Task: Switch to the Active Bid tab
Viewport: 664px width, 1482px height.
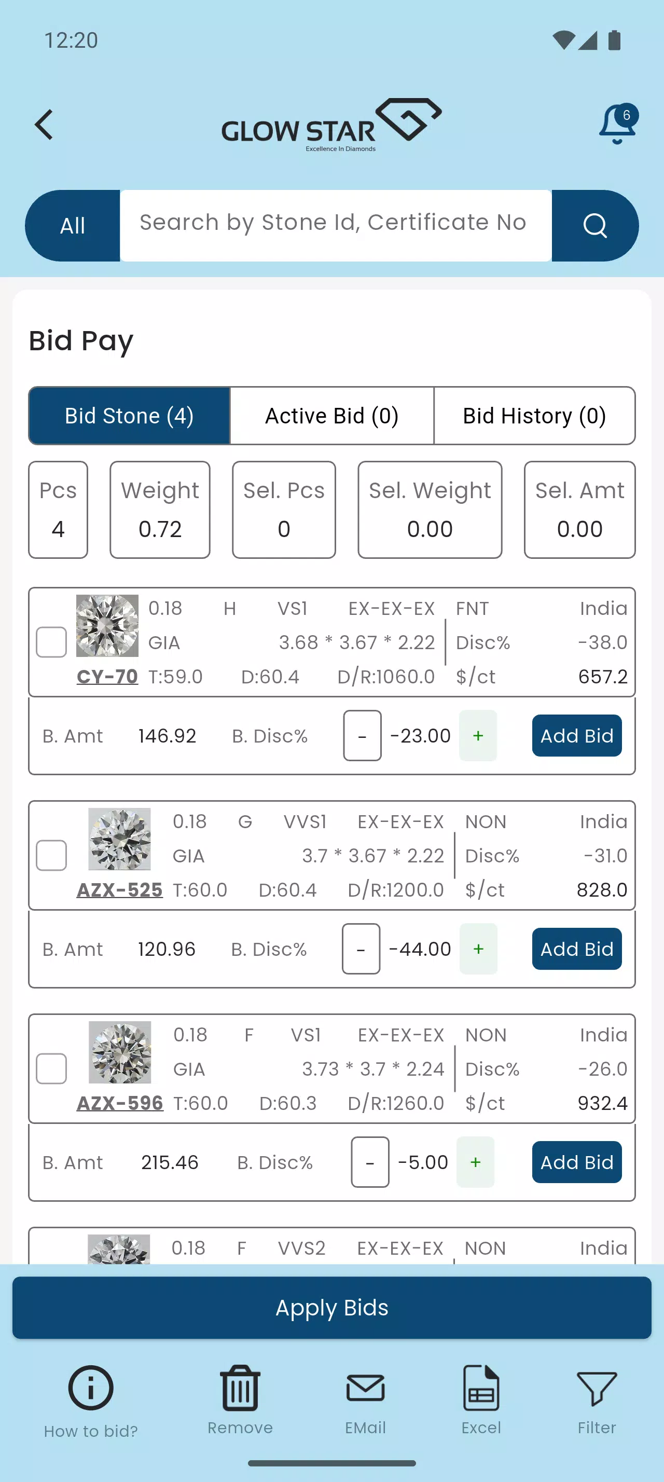Action: click(331, 415)
